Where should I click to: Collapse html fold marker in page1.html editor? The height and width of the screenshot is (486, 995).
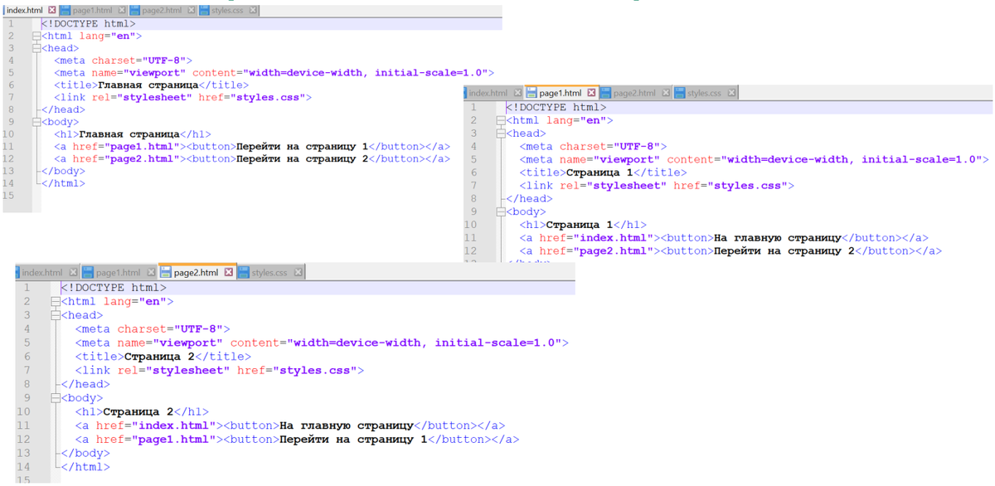pos(501,120)
